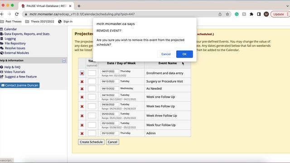This screenshot has width=290, height=163.
Task: Edit date field 05/12/2022
Action: tap(110, 133)
